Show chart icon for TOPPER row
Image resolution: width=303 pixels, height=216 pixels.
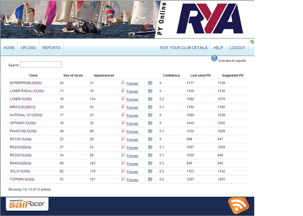pos(150,179)
